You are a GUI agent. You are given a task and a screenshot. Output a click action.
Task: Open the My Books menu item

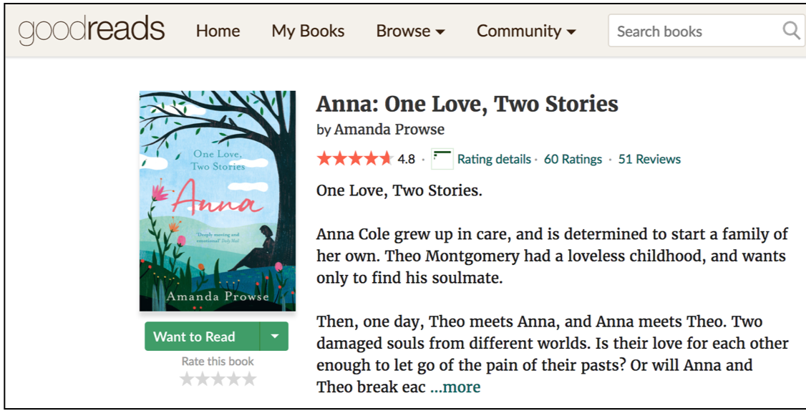[308, 31]
